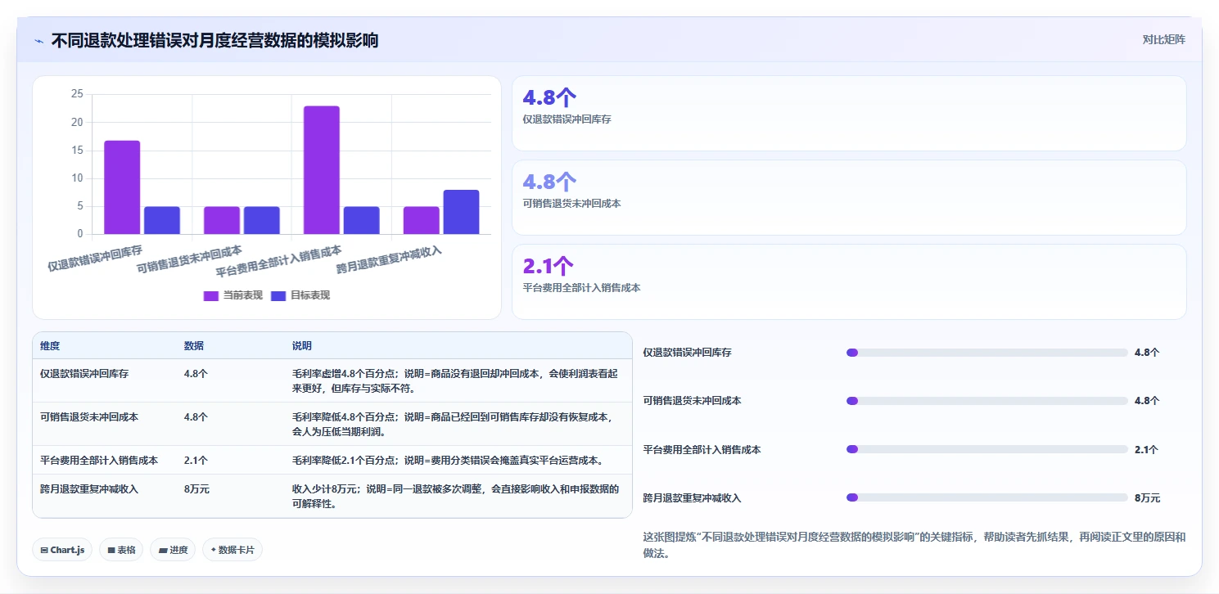Open the 4.8个 仅退款错误冲回库存 data card
This screenshot has width=1219, height=594.
pyautogui.click(x=849, y=113)
